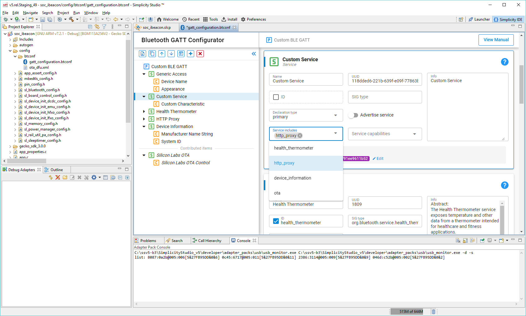The image size is (526, 316).
Task: Open the Navigate menu
Action: 30,12
